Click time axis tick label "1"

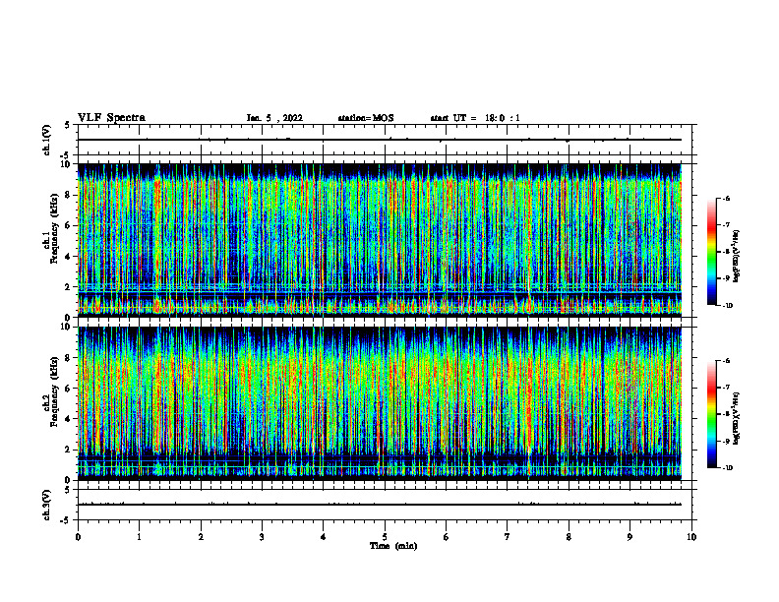[140, 537]
